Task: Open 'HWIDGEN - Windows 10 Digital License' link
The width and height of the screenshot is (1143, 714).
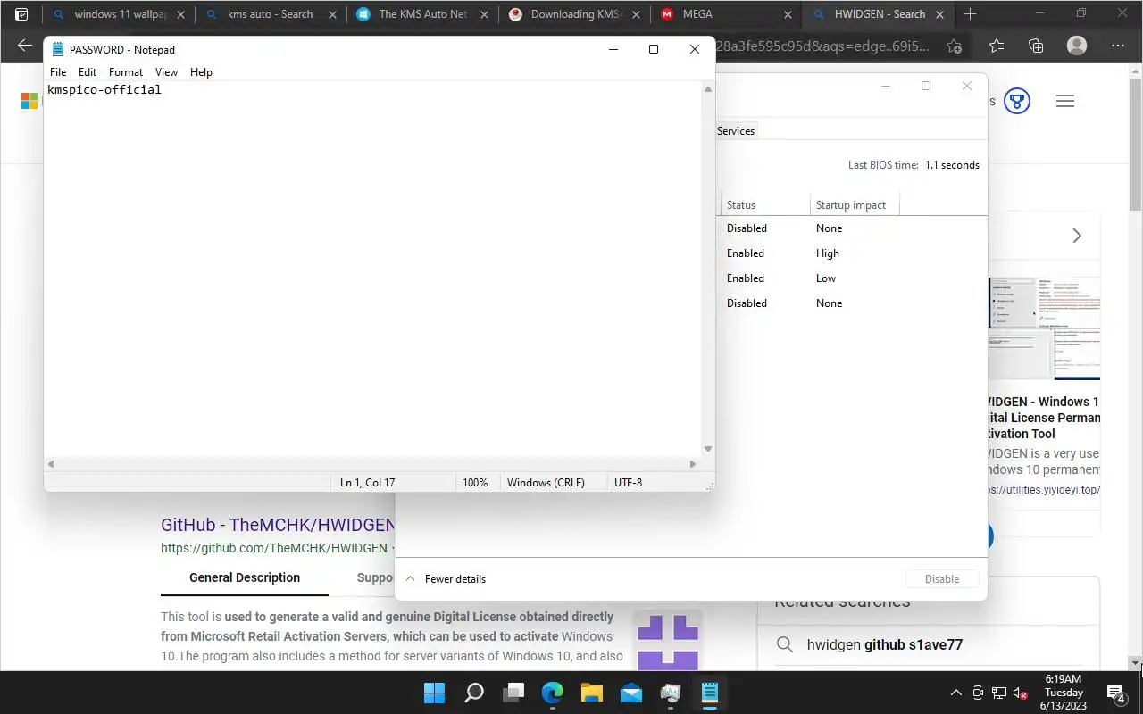Action: pos(1044,418)
